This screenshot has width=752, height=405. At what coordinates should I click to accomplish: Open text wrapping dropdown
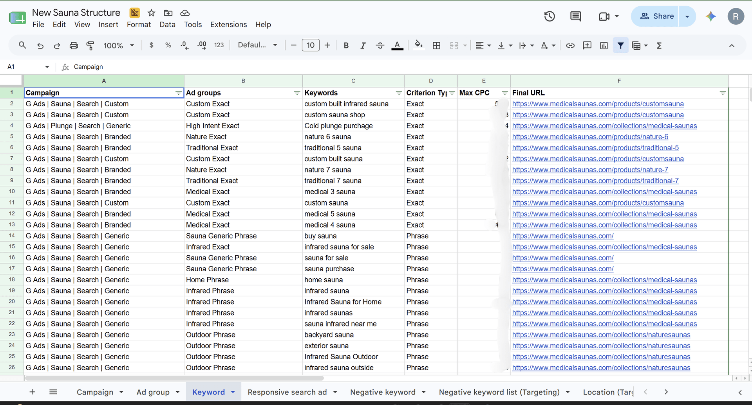point(526,45)
